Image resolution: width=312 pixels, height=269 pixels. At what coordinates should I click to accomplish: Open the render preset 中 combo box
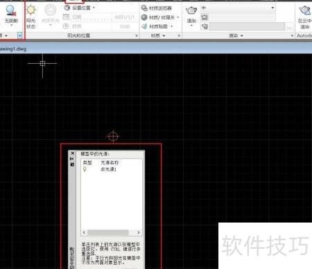click(238, 8)
